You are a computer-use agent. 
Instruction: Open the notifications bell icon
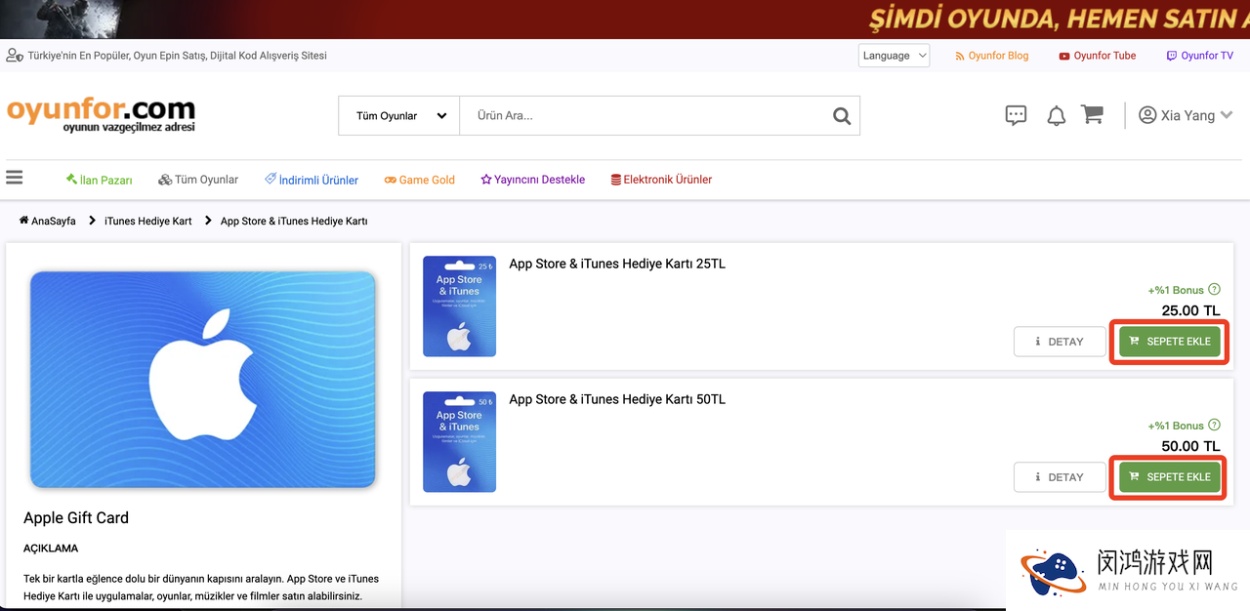[x=1056, y=116]
